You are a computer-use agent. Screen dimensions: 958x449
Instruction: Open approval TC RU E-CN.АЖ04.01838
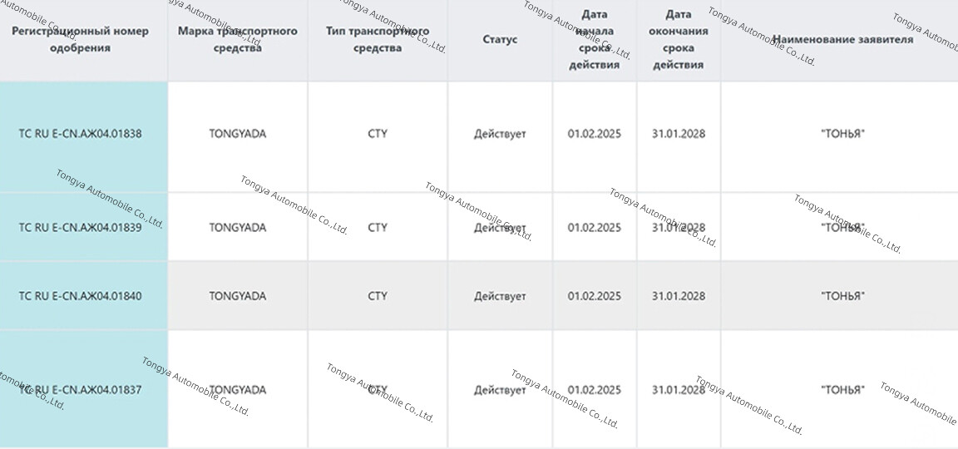[80, 134]
